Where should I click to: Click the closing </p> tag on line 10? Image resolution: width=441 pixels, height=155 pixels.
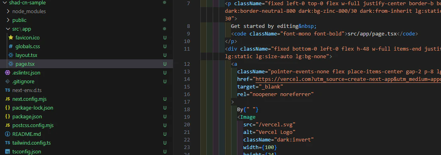[x=231, y=41]
